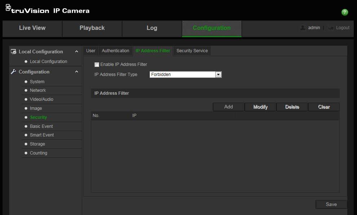The image size is (357, 215).
Task: Switch to the Authentication sub-tab
Action: click(x=115, y=51)
